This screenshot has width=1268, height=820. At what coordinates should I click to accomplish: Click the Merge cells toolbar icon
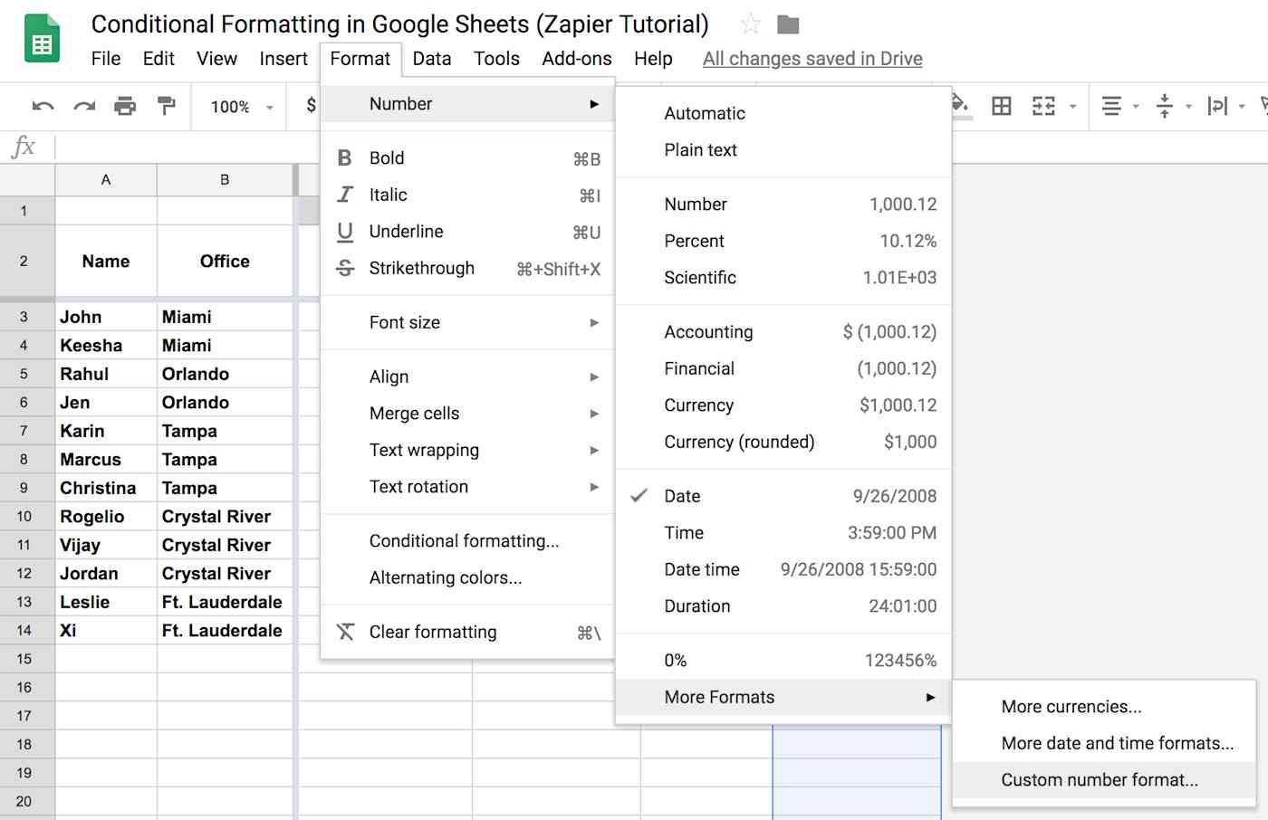coord(1043,106)
